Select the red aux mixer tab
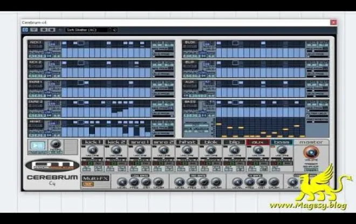356x224 pixels. pos(258,142)
